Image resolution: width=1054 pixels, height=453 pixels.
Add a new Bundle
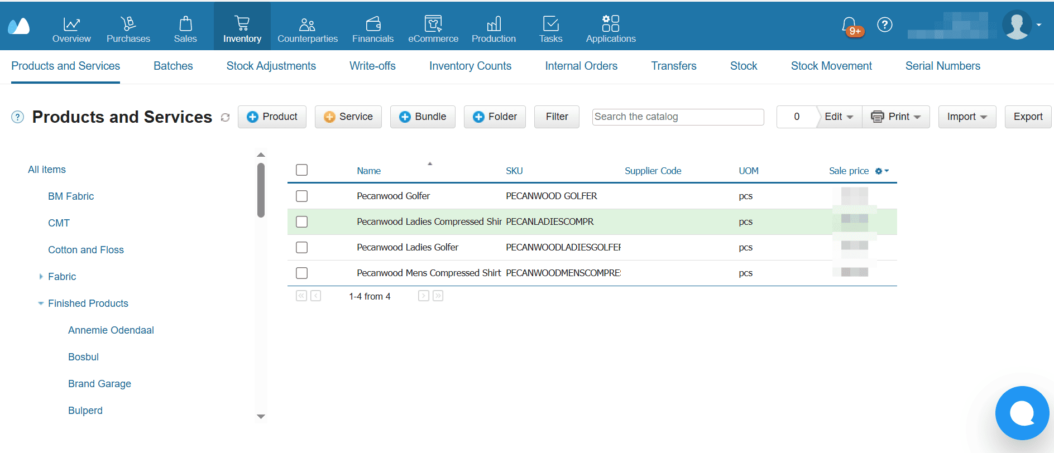click(423, 117)
